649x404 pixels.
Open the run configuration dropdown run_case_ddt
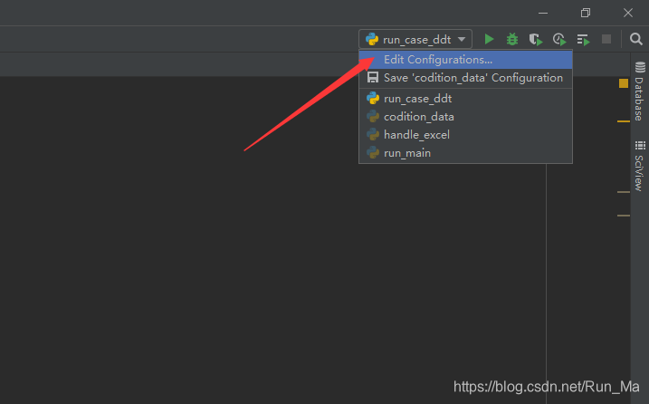tap(415, 39)
